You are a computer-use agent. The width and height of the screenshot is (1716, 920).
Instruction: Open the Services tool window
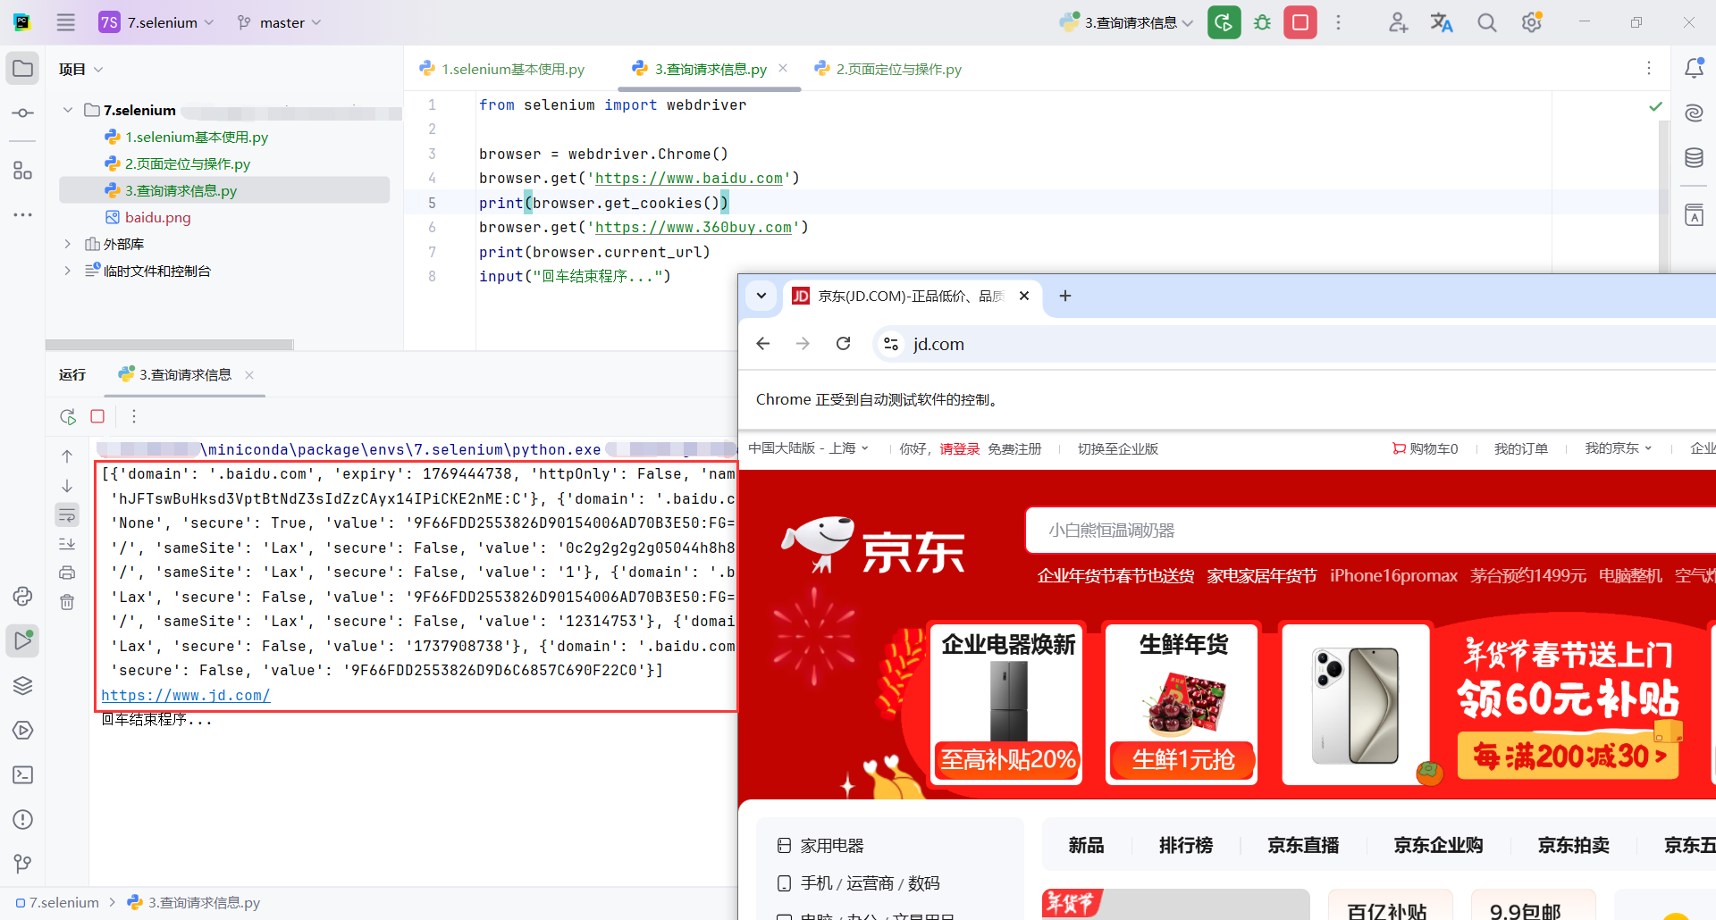point(23,730)
